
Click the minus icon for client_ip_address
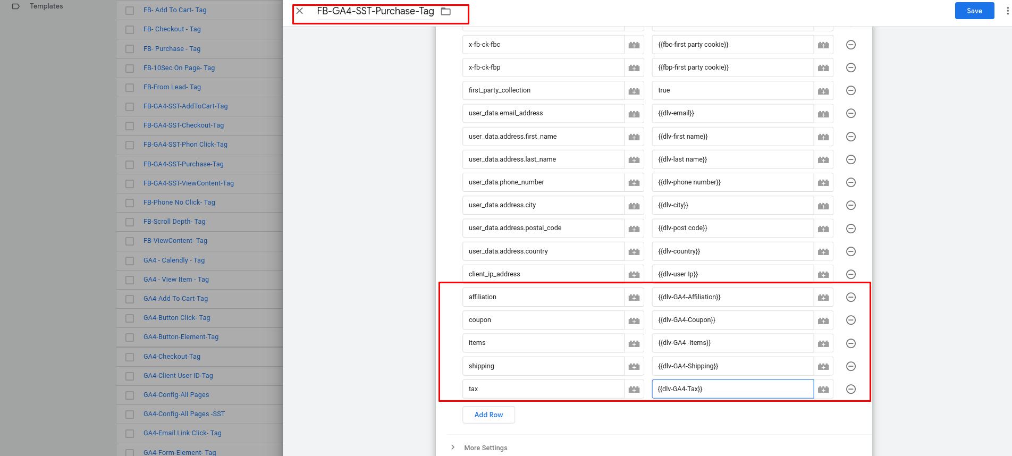click(850, 274)
